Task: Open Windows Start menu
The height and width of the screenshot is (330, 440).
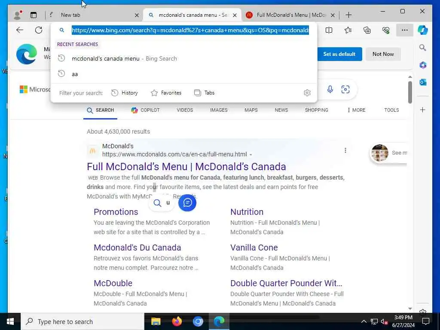Action: click(10, 321)
